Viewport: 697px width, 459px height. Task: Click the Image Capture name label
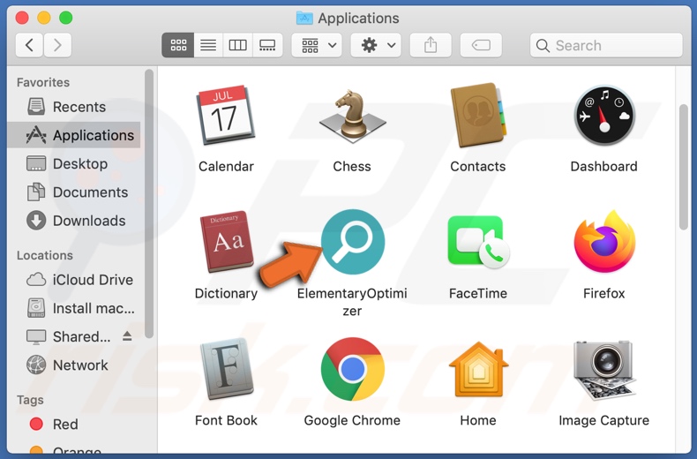click(604, 420)
